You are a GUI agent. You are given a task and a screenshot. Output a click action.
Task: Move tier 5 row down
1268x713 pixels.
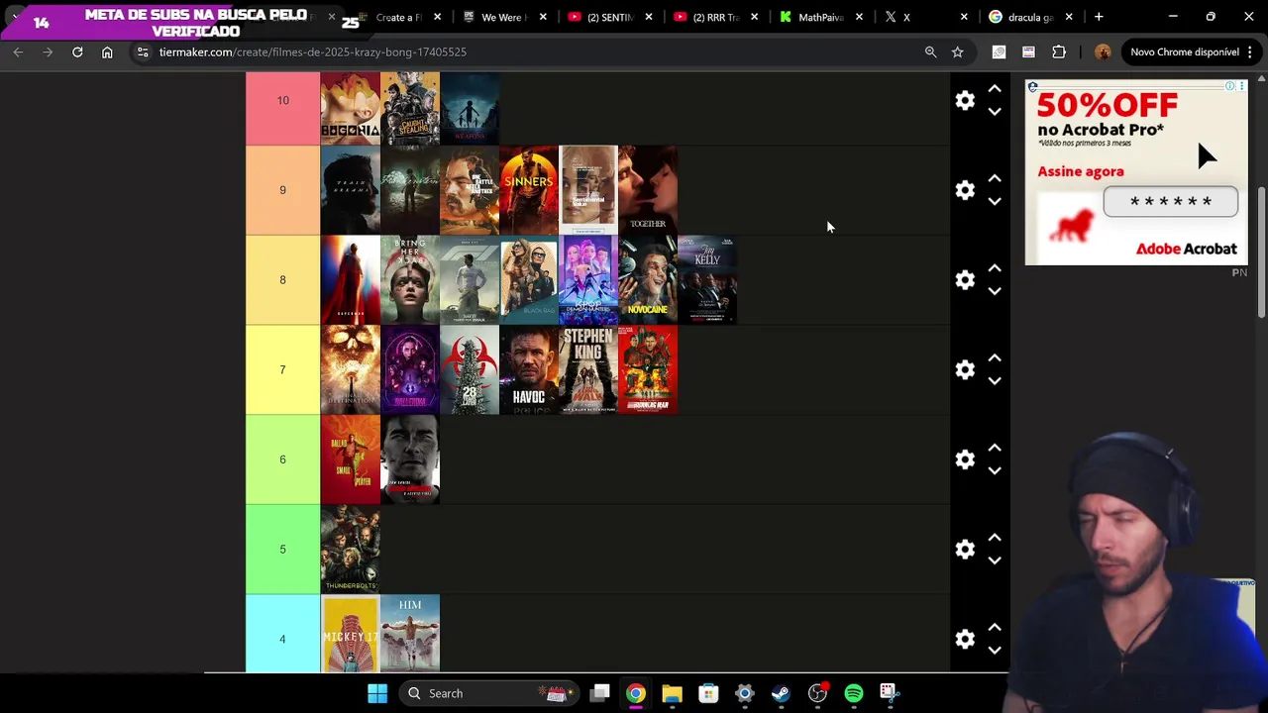pos(995,560)
